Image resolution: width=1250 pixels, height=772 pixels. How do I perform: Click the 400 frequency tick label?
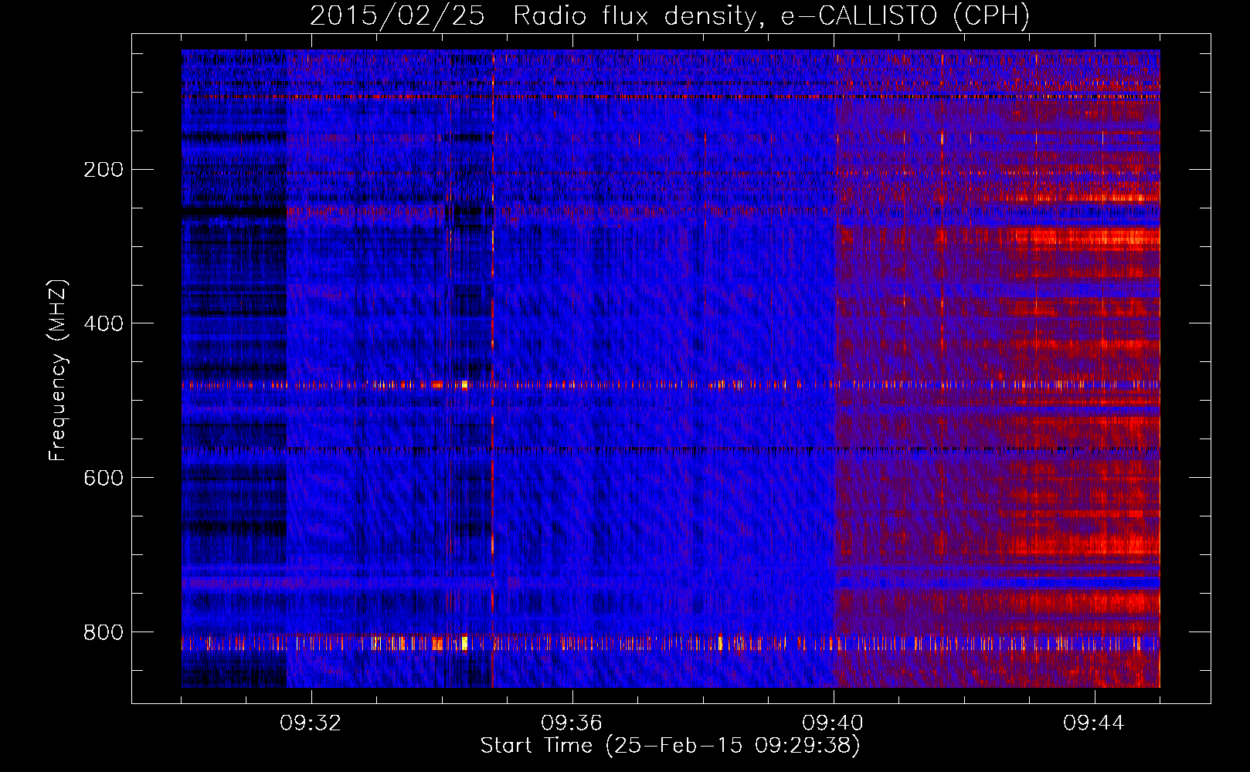click(104, 323)
